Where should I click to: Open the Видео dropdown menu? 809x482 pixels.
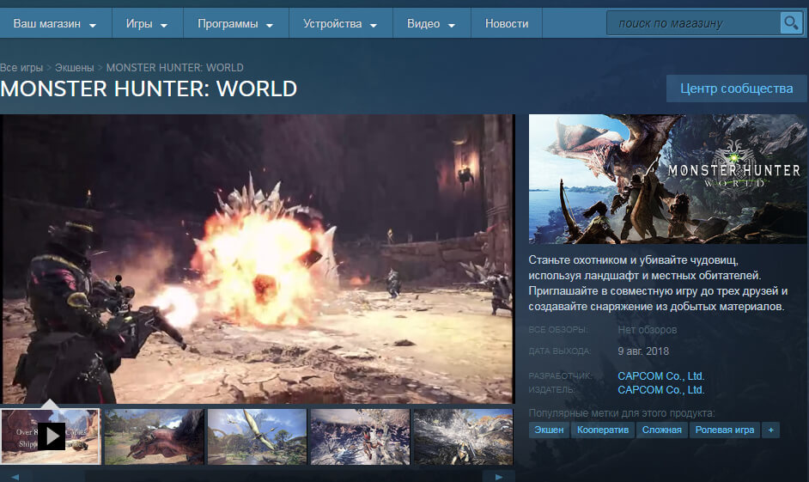click(x=431, y=24)
